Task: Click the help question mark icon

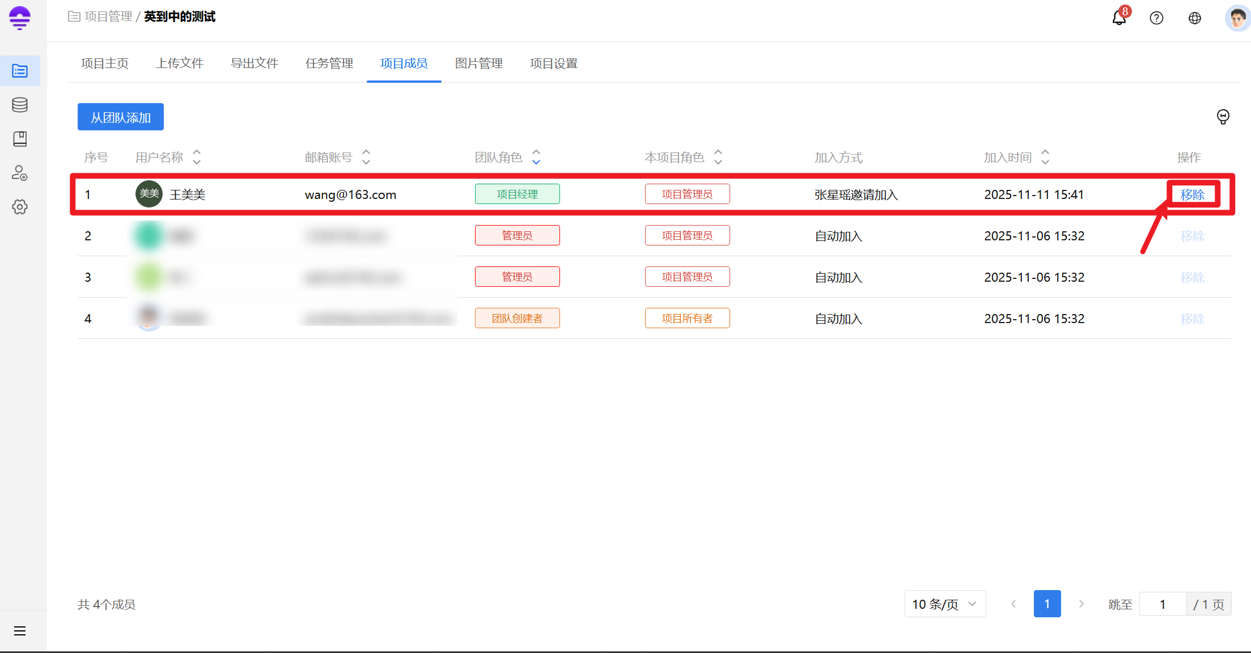Action: 1156,18
